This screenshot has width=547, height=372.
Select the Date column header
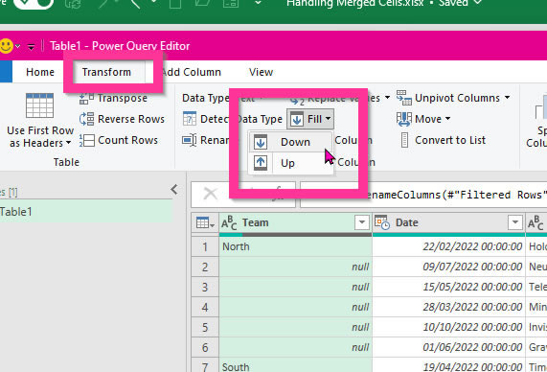pyautogui.click(x=448, y=222)
